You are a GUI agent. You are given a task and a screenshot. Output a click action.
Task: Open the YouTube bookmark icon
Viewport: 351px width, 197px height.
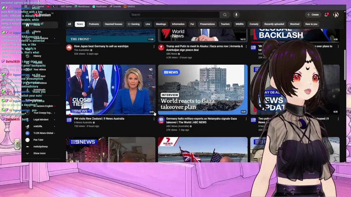48,6
